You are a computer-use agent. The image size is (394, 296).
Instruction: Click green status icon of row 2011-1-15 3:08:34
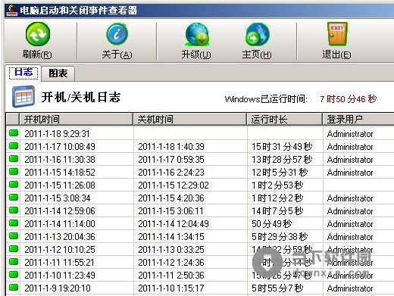click(x=14, y=198)
